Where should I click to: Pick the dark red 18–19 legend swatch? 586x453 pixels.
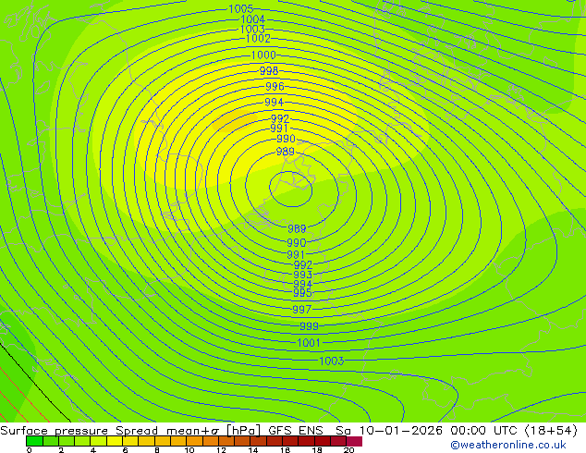coord(323,441)
